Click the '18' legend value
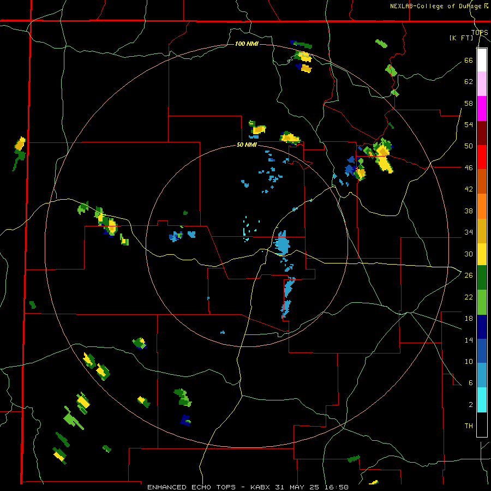The image size is (491, 491). coord(469,319)
